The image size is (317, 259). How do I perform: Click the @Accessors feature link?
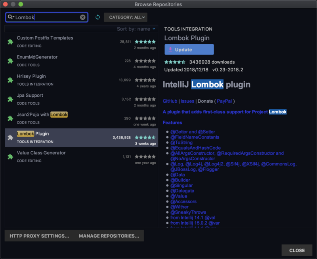(x=183, y=202)
